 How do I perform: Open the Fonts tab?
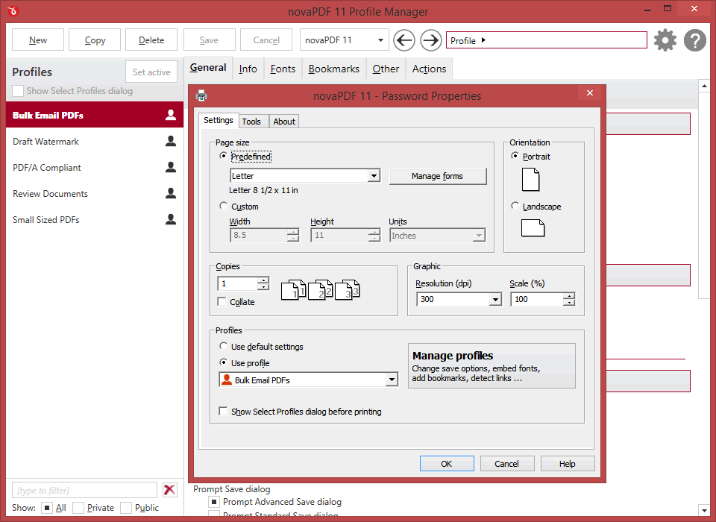(x=283, y=69)
